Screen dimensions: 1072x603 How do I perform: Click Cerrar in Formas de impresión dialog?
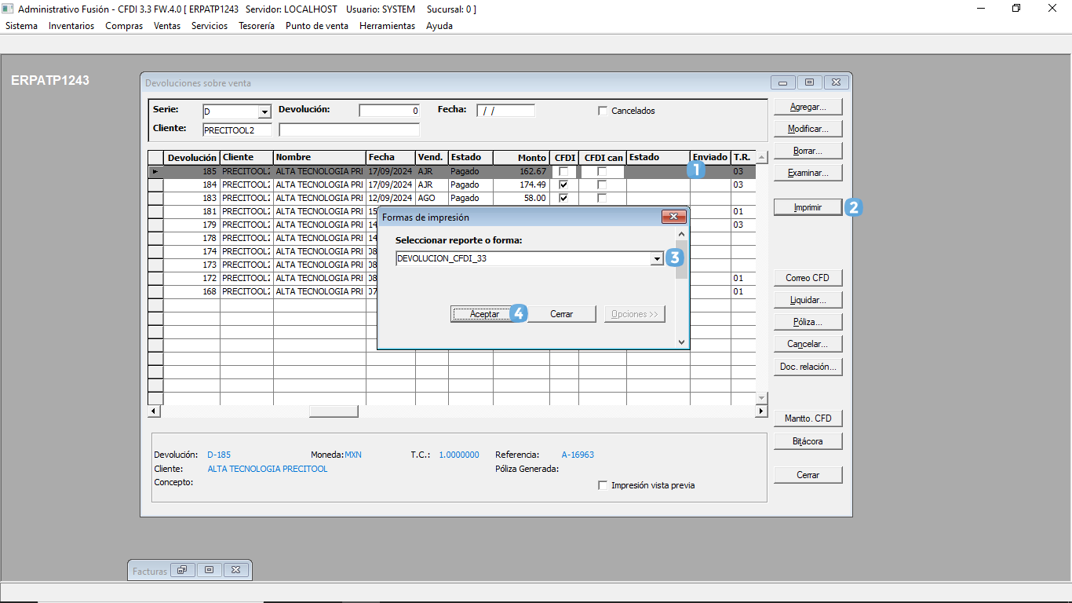coord(561,314)
